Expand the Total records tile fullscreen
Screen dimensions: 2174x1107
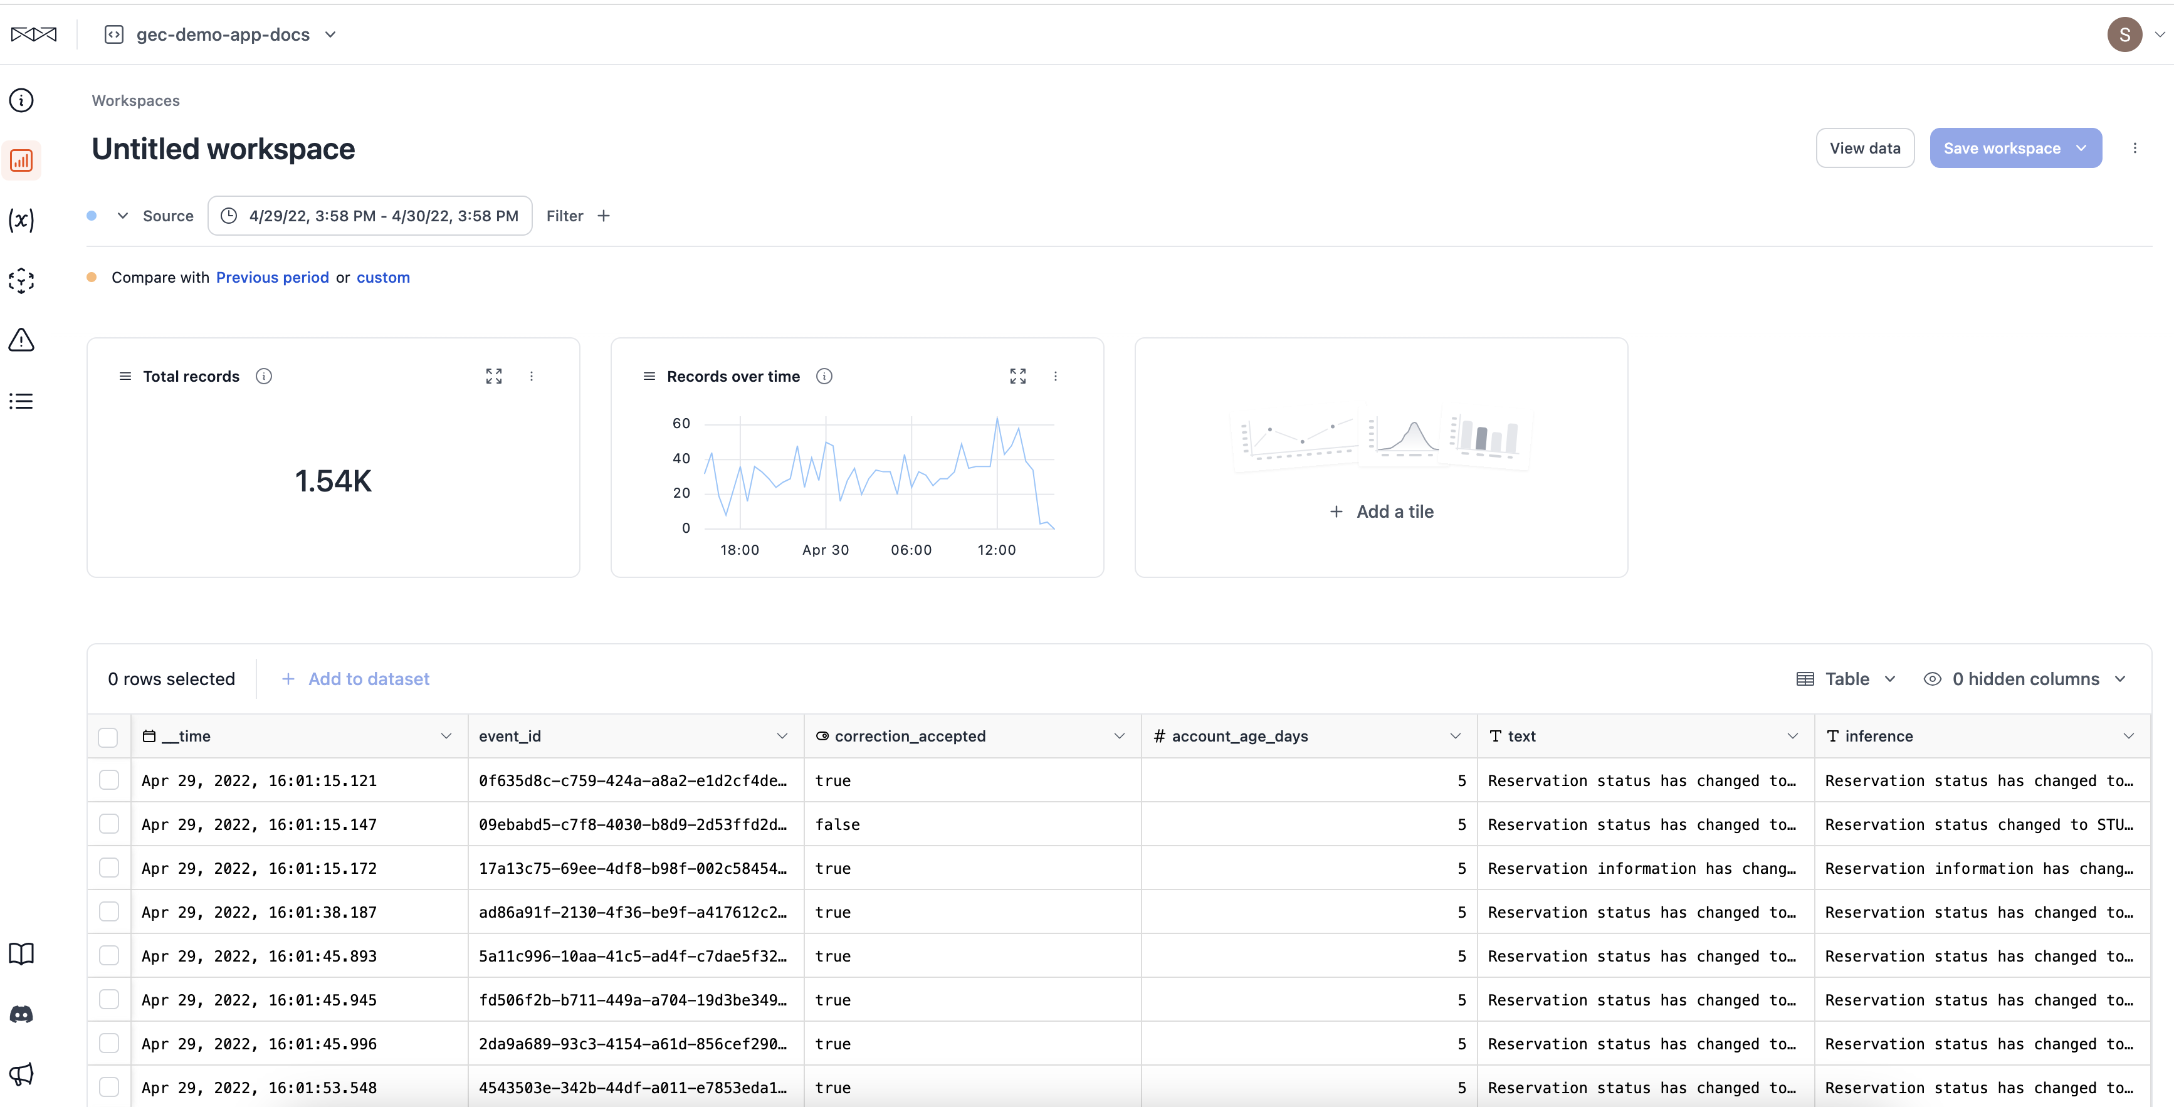coord(494,376)
